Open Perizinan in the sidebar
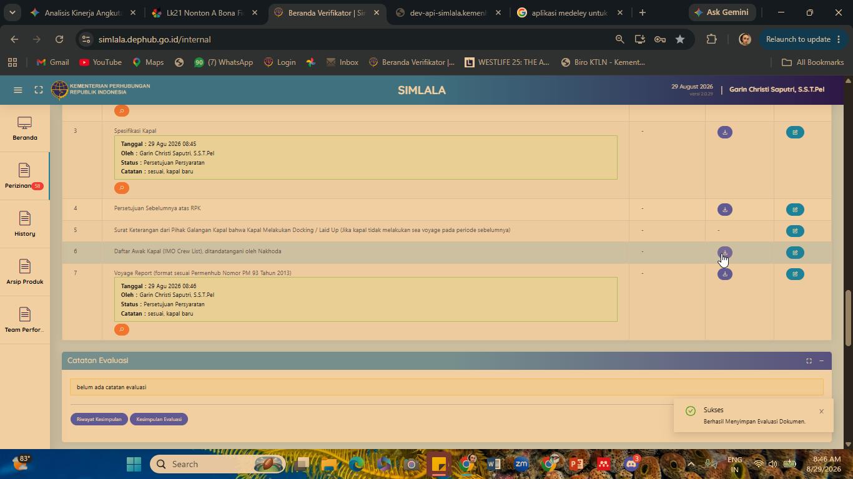The width and height of the screenshot is (853, 479). 24,177
